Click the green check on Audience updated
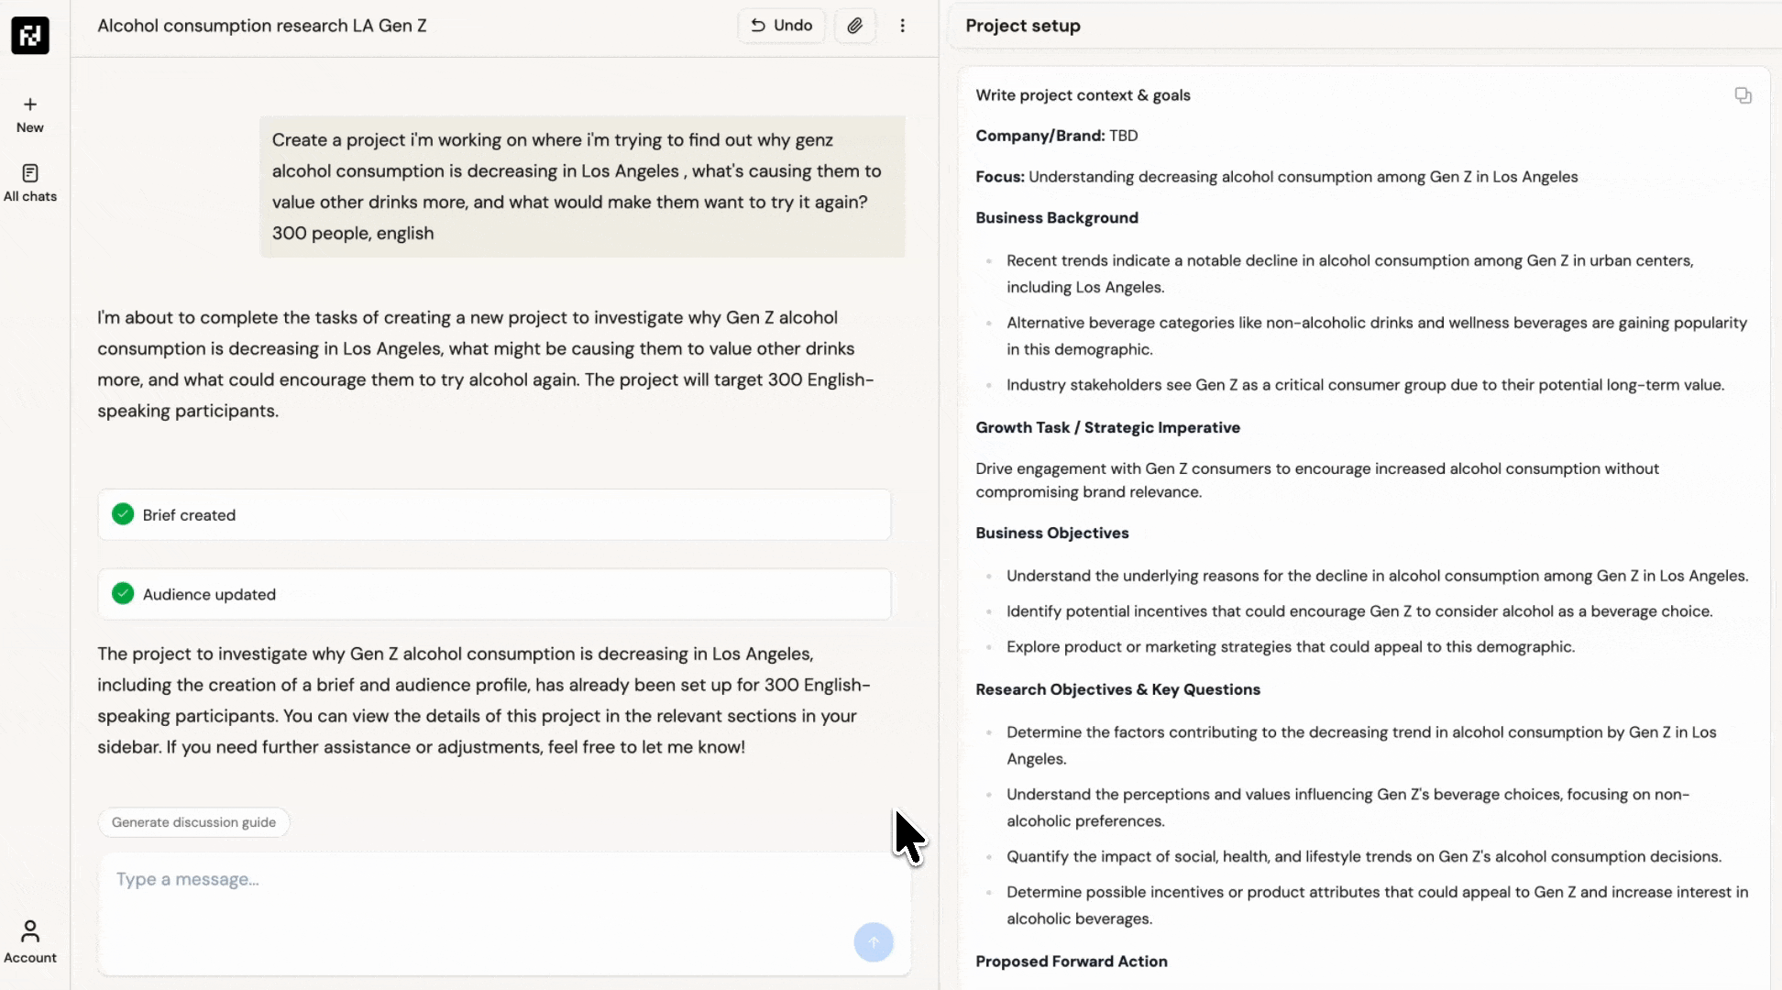This screenshot has width=1782, height=990. [x=123, y=594]
